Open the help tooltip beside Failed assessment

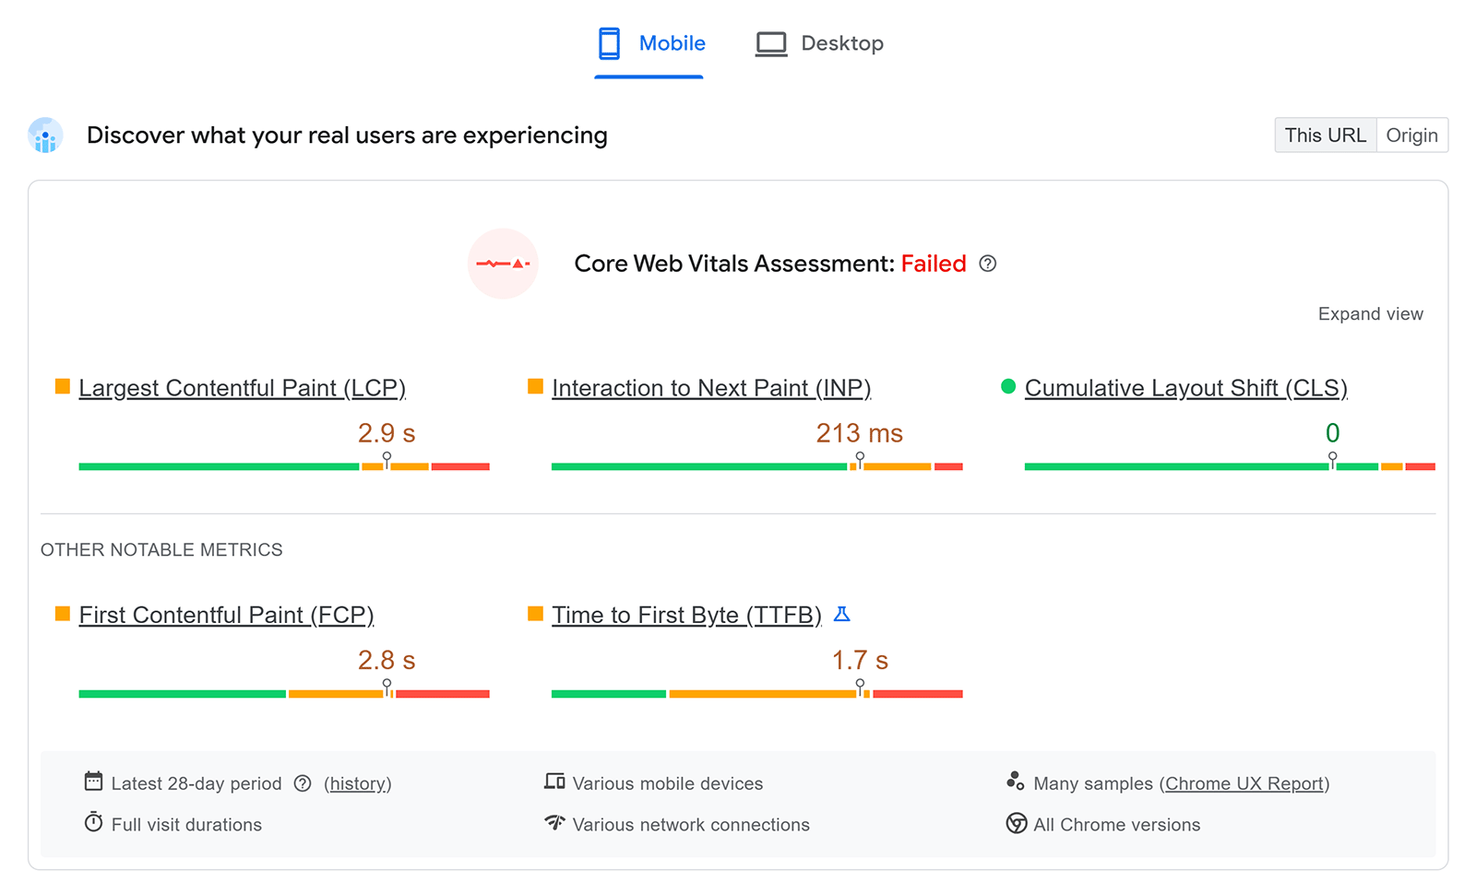click(988, 264)
